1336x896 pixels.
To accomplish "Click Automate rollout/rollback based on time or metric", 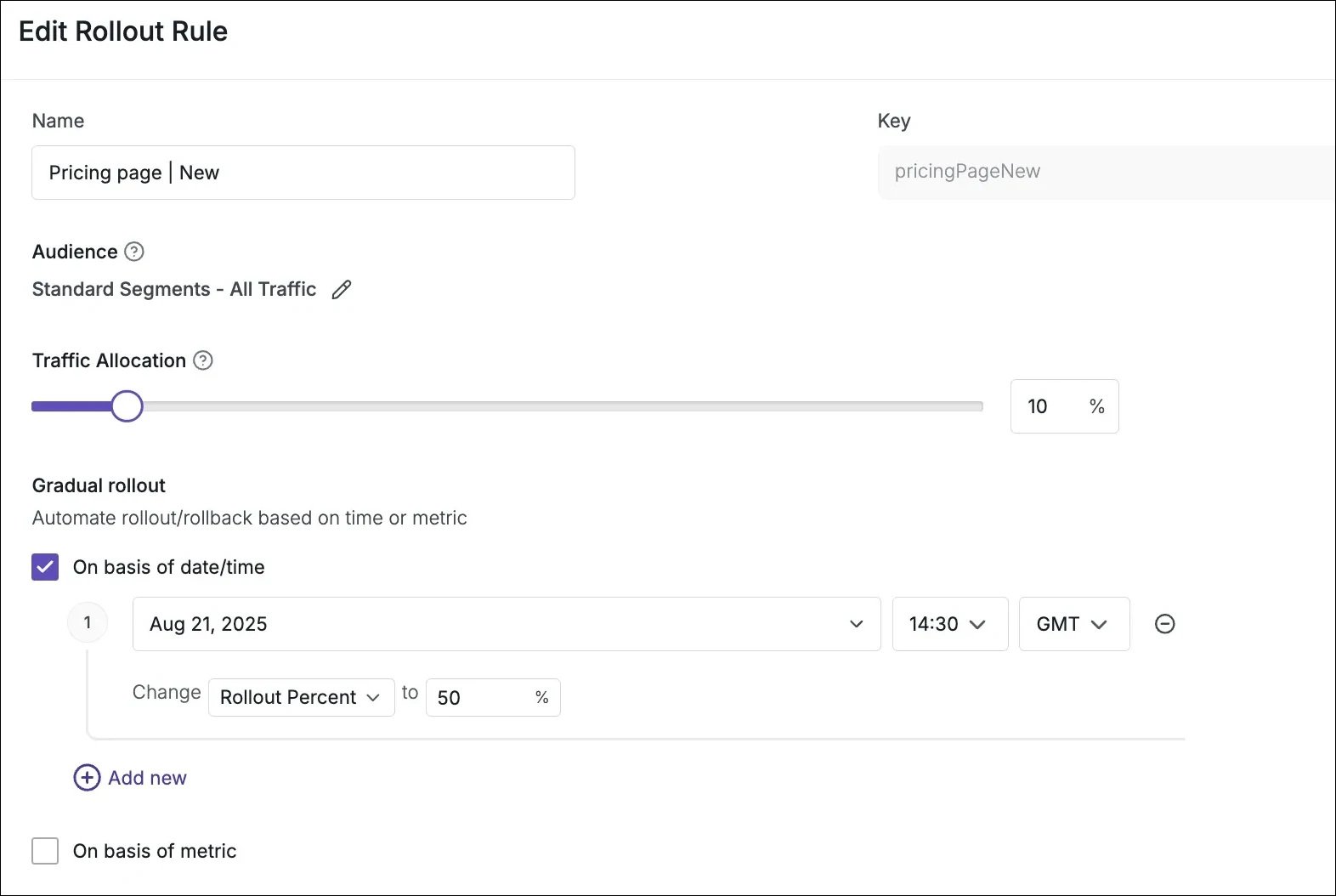I will pos(250,518).
